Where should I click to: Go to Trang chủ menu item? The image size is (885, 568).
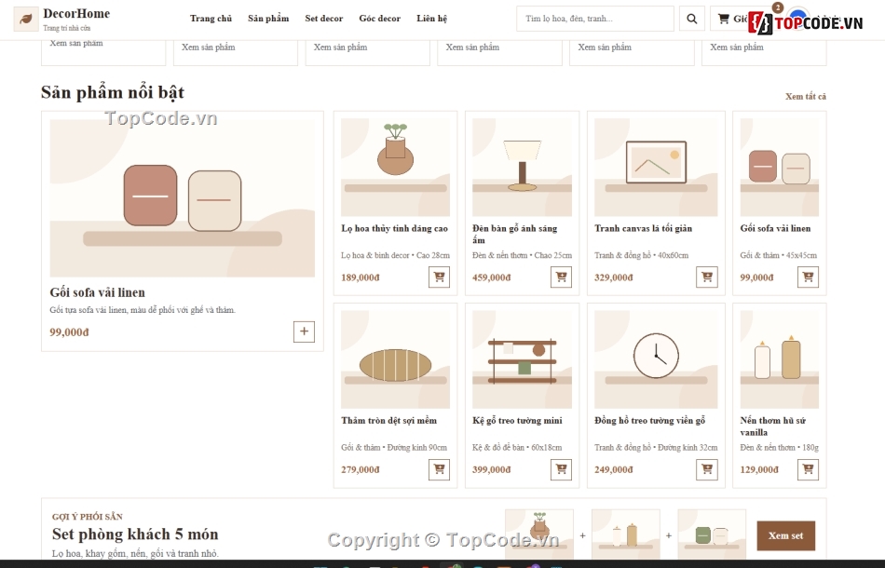coord(211,19)
